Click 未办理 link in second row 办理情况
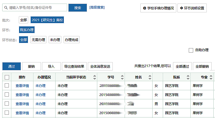 tap(40, 95)
